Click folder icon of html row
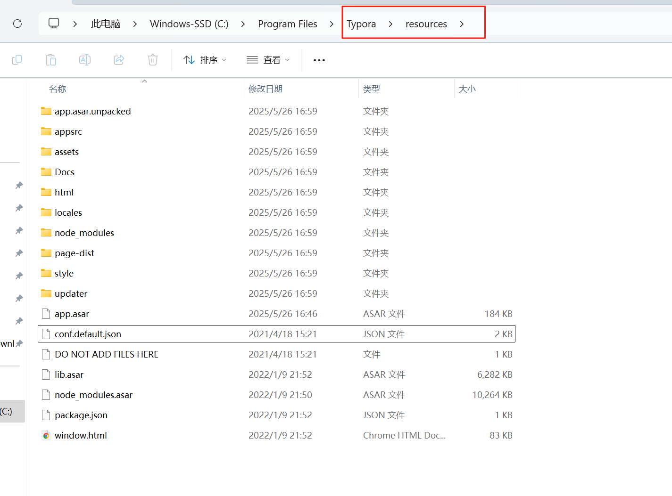This screenshot has height=496, width=672. tap(46, 192)
